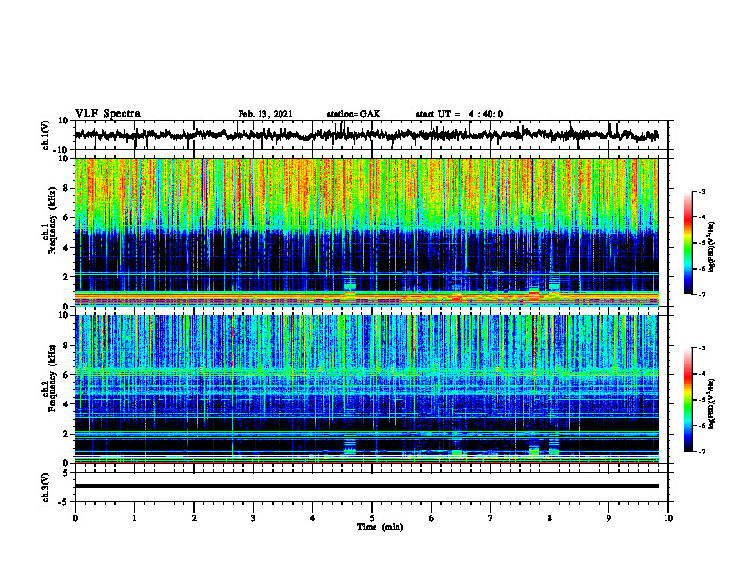This screenshot has height=581, width=753.
Task: Click the "VLF Spectra" plot title
Action: pyautogui.click(x=107, y=114)
